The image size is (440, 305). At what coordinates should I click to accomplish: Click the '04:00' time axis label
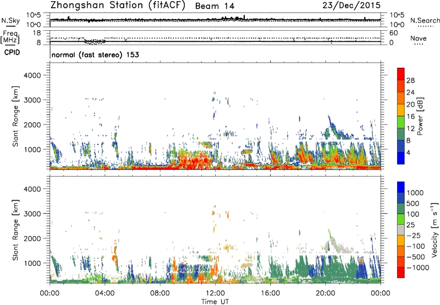point(105,293)
